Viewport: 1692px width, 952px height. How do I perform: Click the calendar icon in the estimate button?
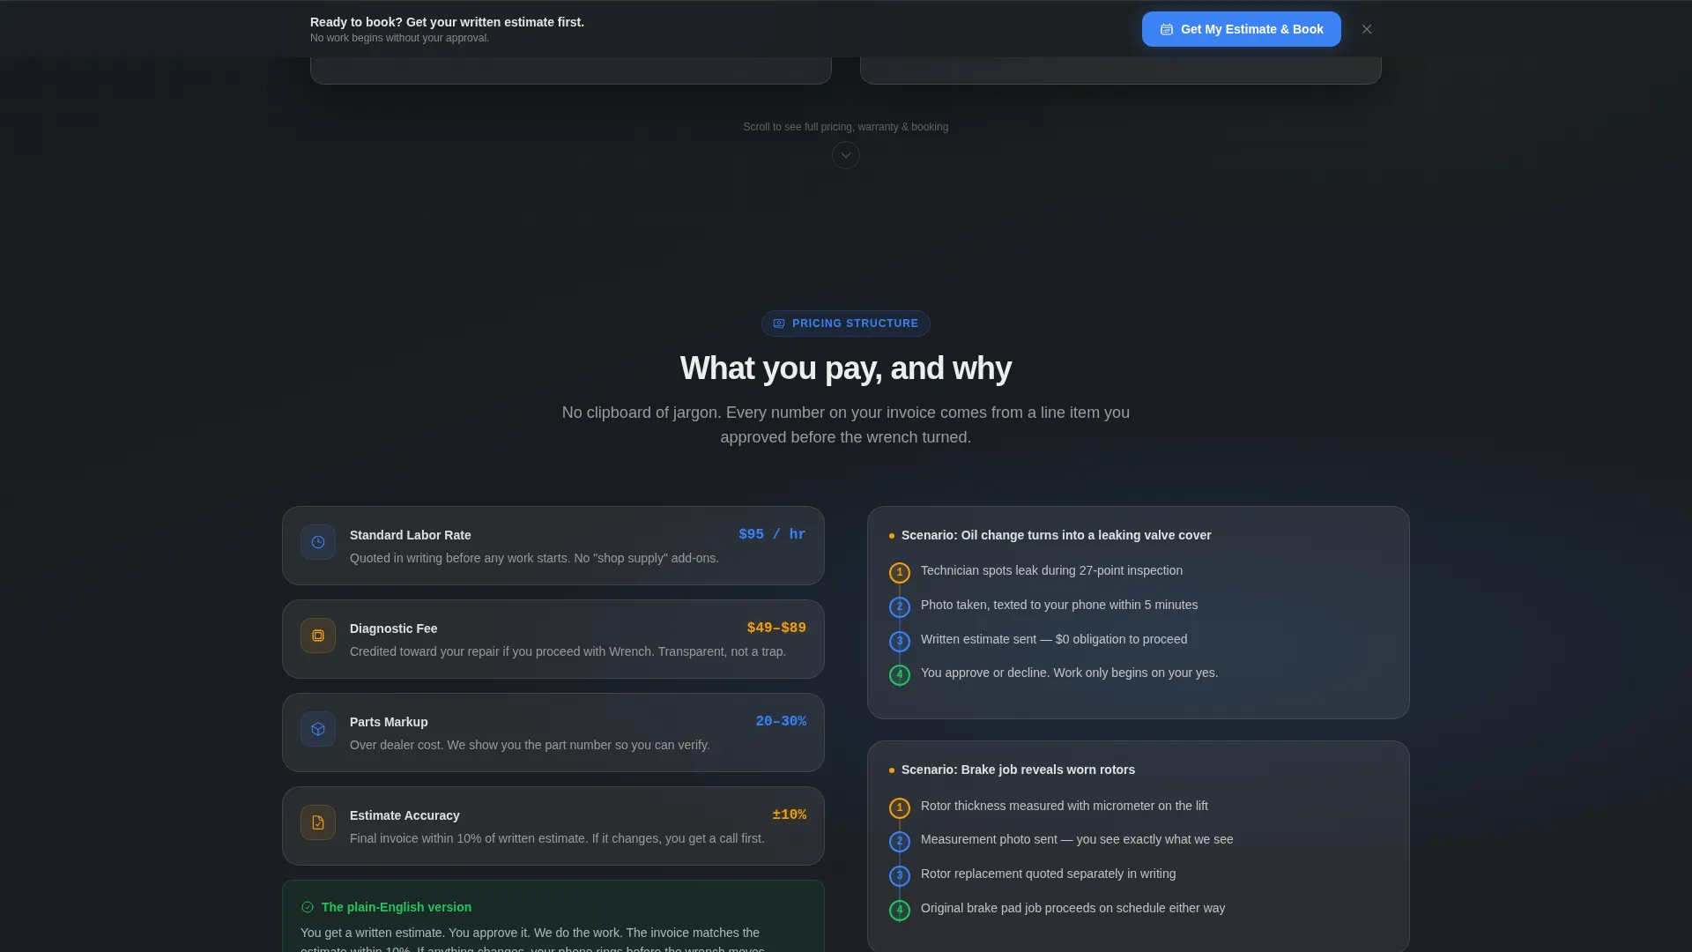pos(1167,29)
